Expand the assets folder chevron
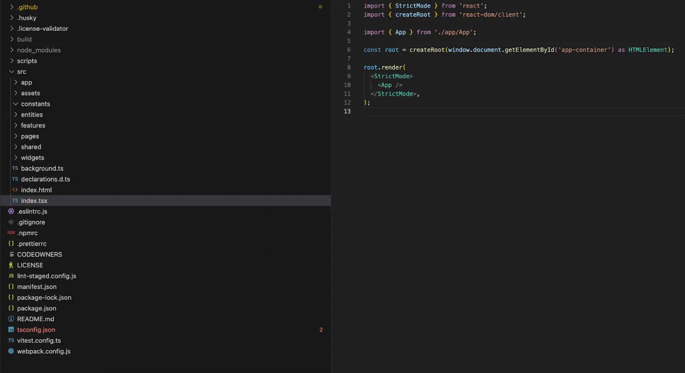The height and width of the screenshot is (373, 685). click(x=16, y=93)
